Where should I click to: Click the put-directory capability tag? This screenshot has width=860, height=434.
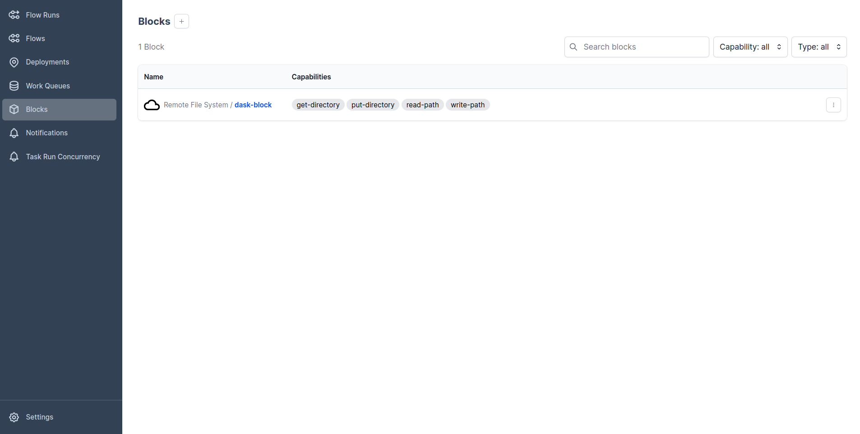point(373,105)
